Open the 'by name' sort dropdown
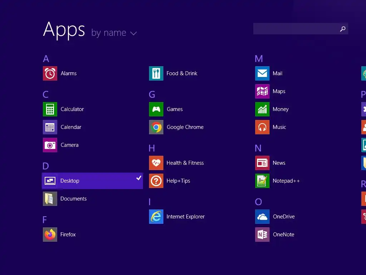 pos(114,33)
